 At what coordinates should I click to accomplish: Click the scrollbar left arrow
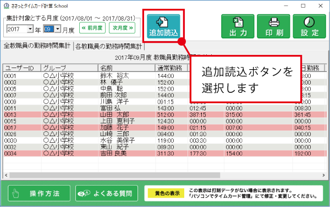[x=6, y=175]
